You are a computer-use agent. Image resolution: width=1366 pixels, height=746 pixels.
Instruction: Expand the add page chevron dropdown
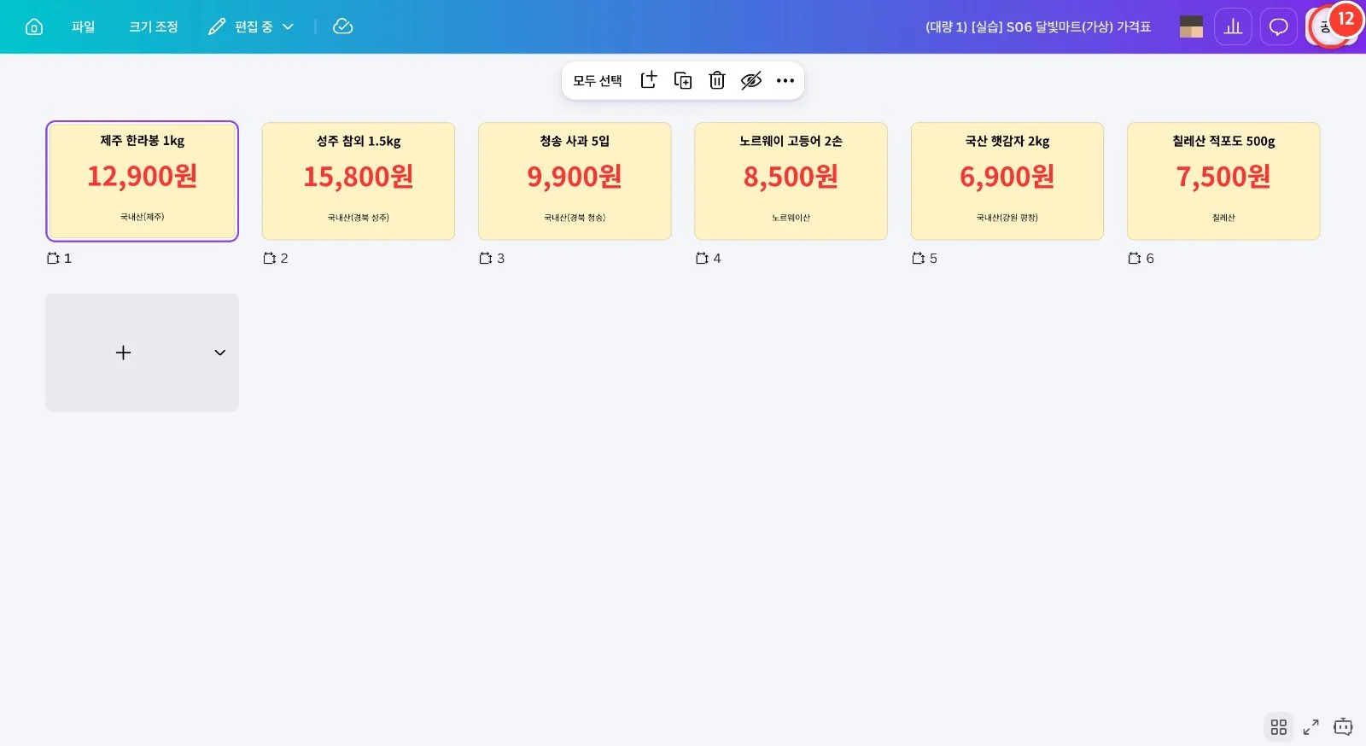coord(219,353)
